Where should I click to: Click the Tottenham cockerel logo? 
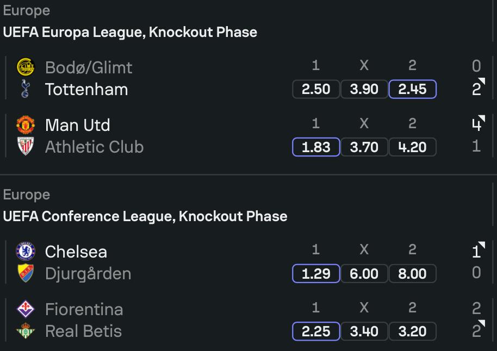click(x=25, y=89)
